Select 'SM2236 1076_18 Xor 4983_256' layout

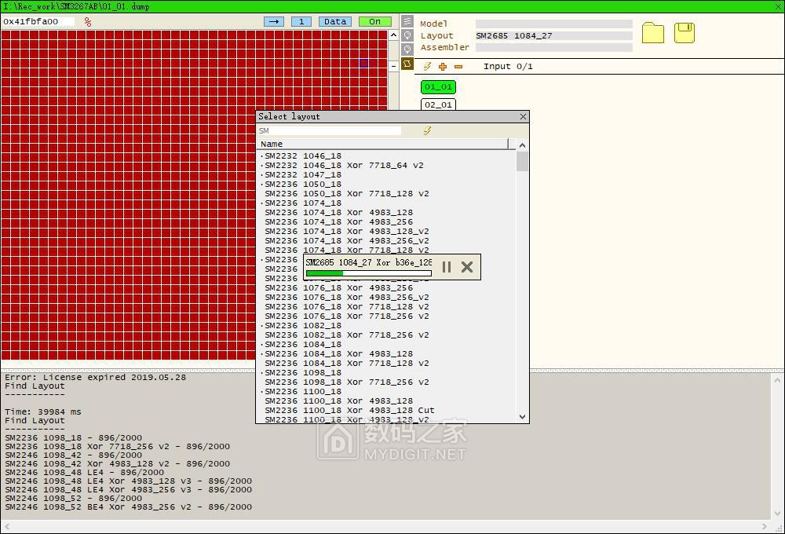pyautogui.click(x=339, y=288)
